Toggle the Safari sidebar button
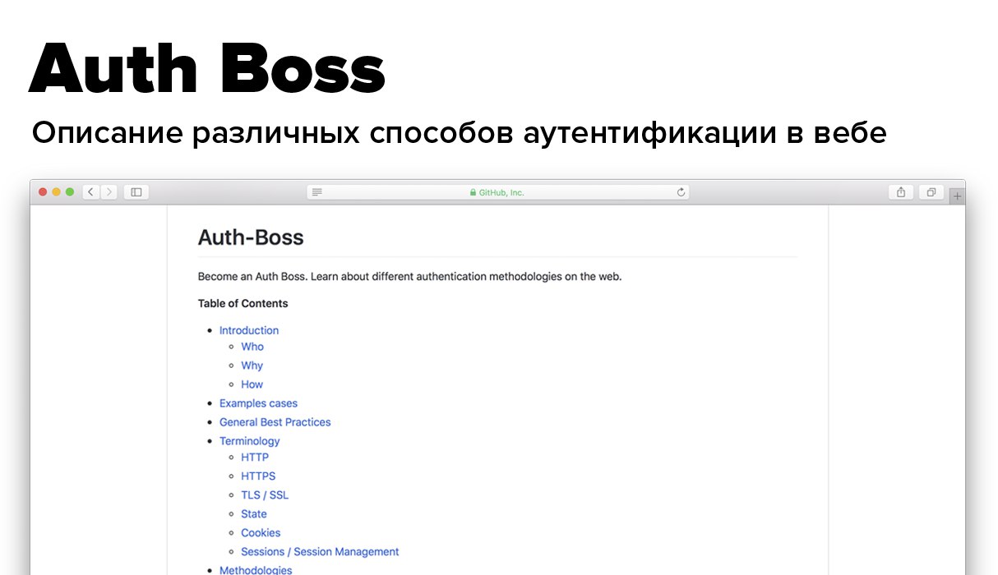Screen dimensions: 998x575 pos(136,192)
